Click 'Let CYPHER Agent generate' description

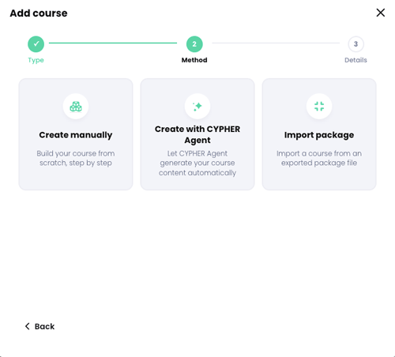click(x=197, y=163)
